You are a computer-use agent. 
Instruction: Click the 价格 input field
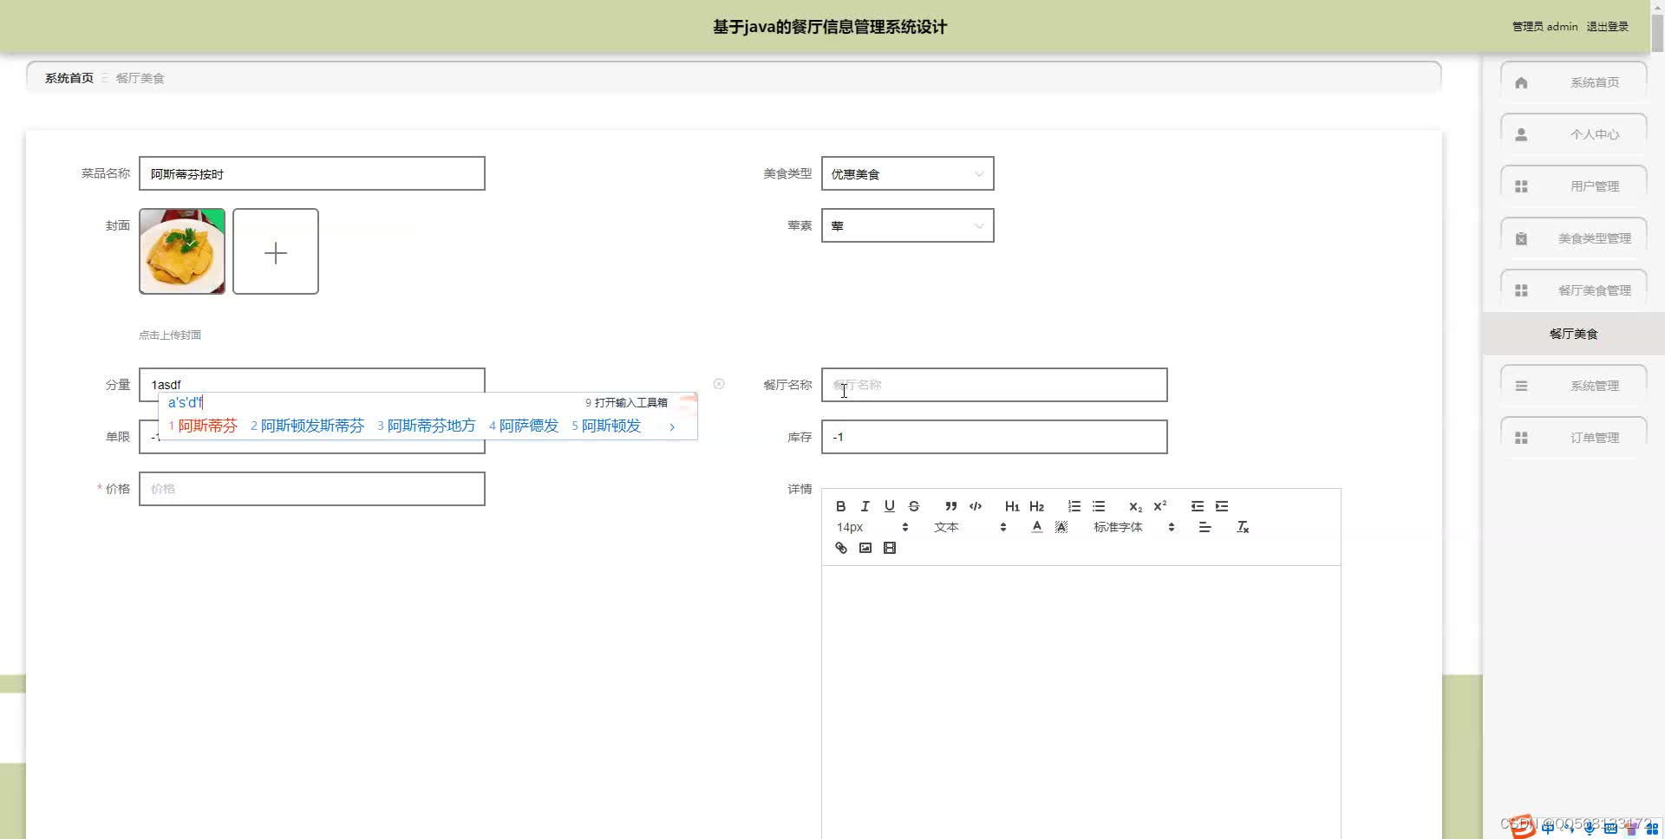pos(311,489)
